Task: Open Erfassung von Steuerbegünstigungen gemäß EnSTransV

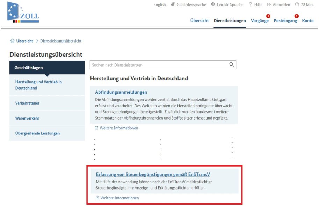Action: 153,174
